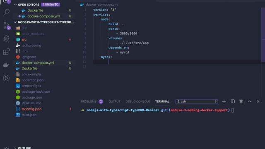Viewport: 265px width, 149px height.
Task: Collapse the Open Editors section
Action: click(x=15, y=5)
